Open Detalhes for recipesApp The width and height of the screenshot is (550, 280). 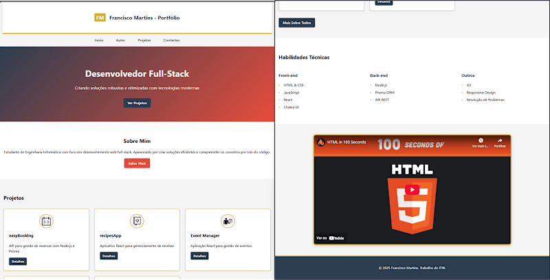click(109, 256)
